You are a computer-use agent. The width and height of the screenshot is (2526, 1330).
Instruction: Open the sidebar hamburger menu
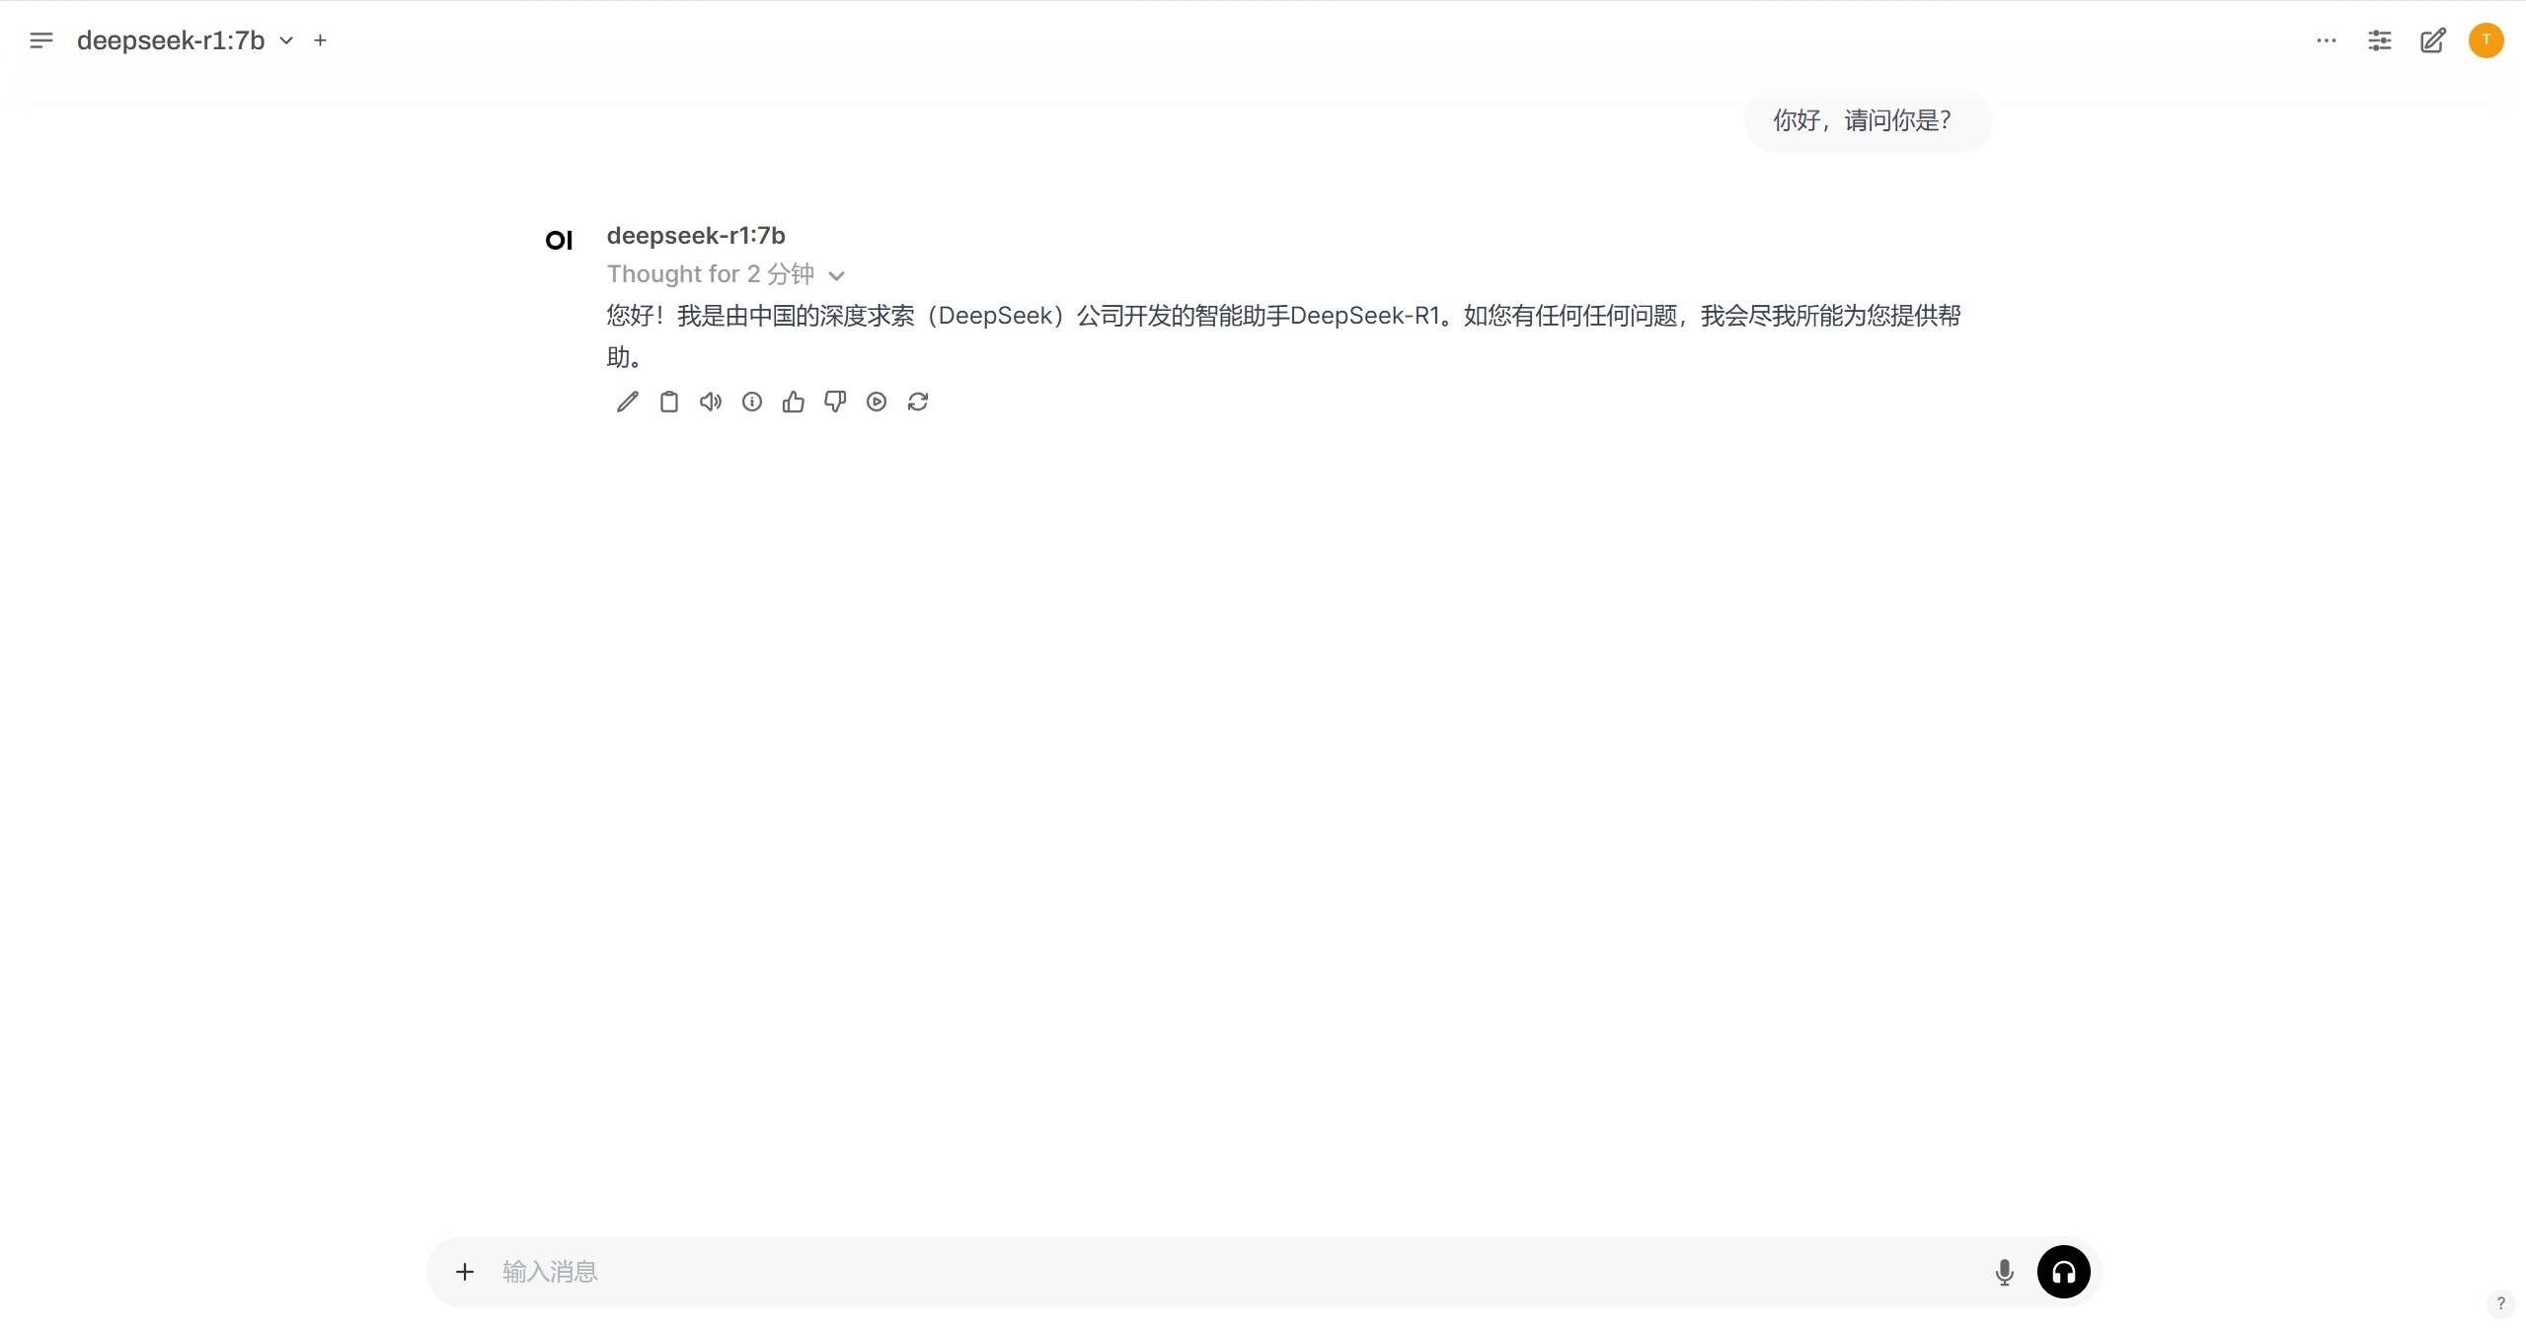tap(40, 40)
